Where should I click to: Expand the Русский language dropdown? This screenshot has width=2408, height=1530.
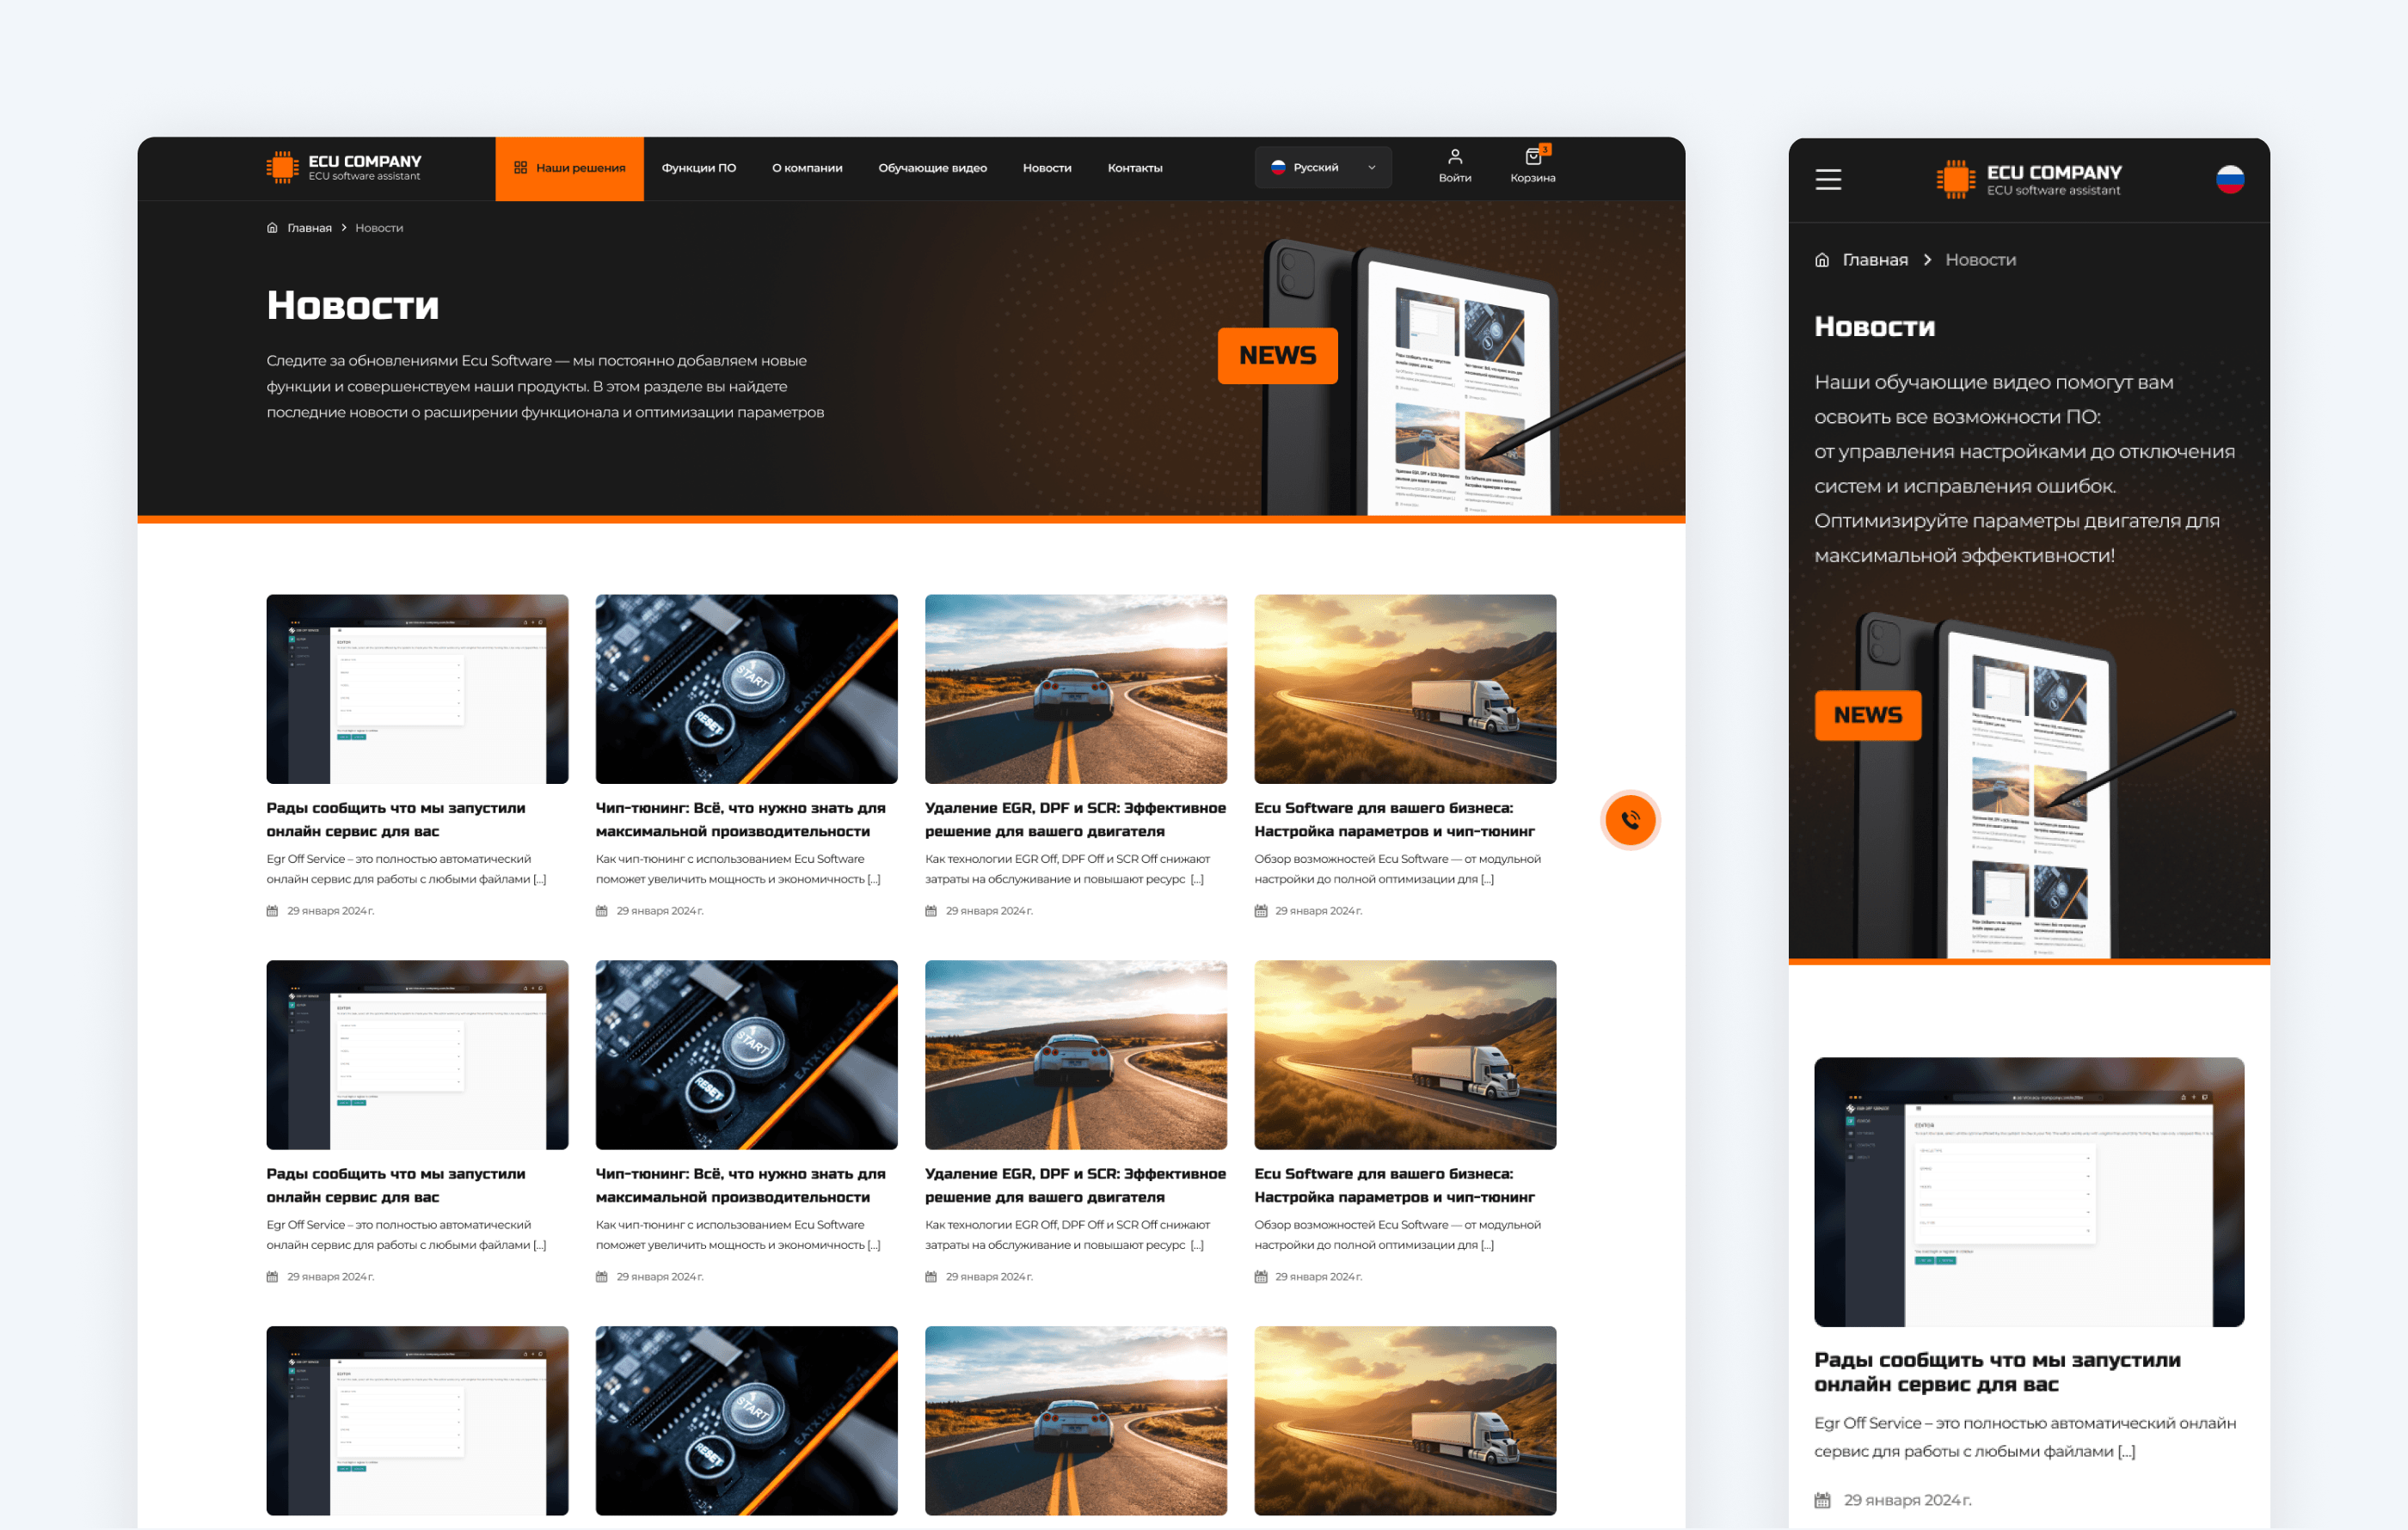(x=1315, y=167)
